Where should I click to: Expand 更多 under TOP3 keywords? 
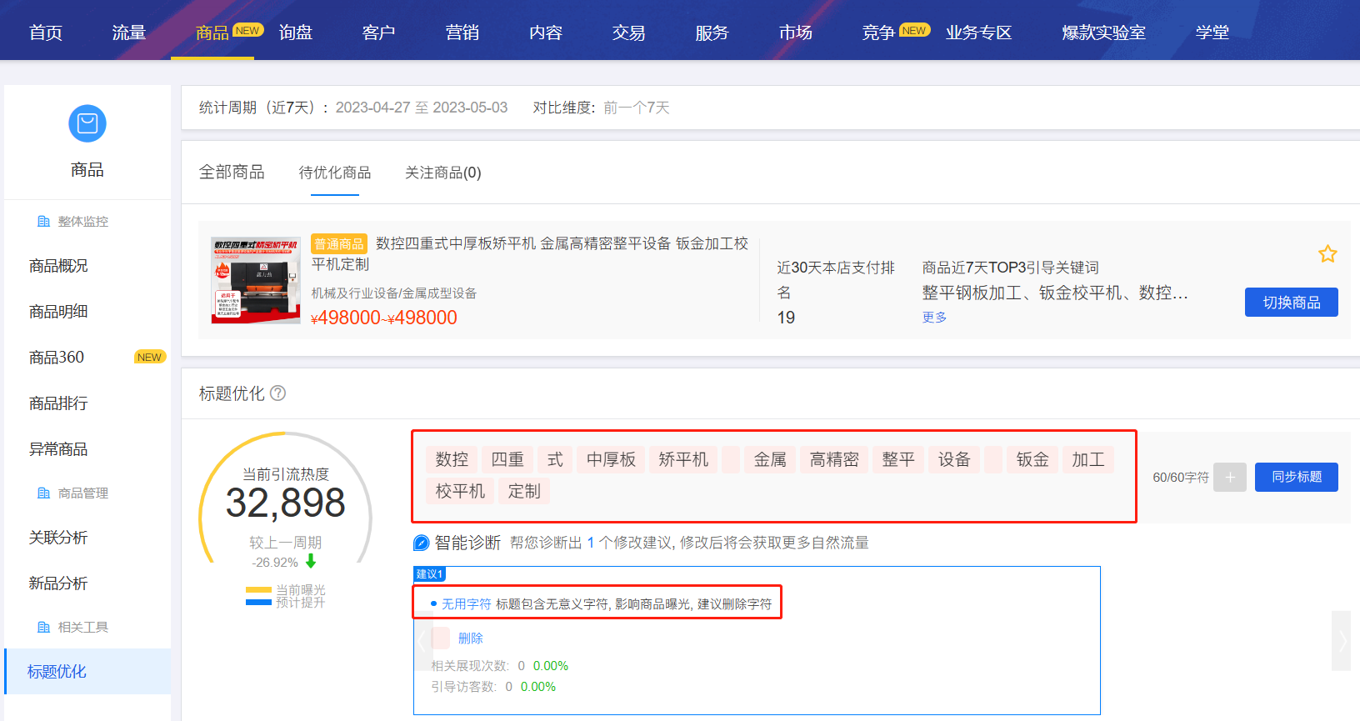click(x=934, y=318)
